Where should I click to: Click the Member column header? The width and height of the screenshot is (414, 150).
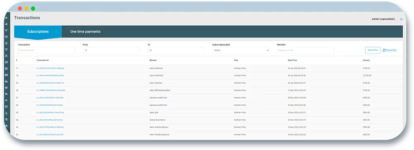click(x=153, y=60)
